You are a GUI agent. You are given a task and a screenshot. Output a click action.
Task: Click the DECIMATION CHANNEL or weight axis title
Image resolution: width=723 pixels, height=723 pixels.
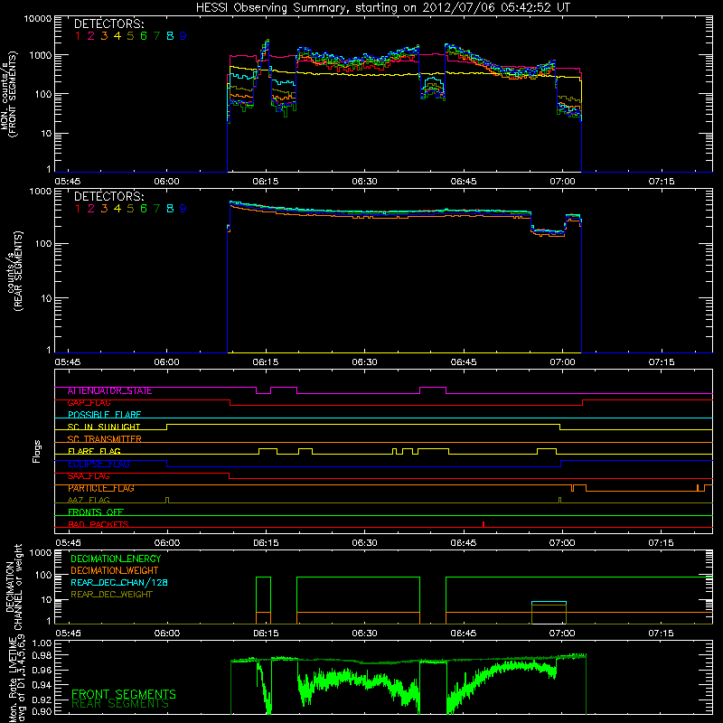pos(14,587)
